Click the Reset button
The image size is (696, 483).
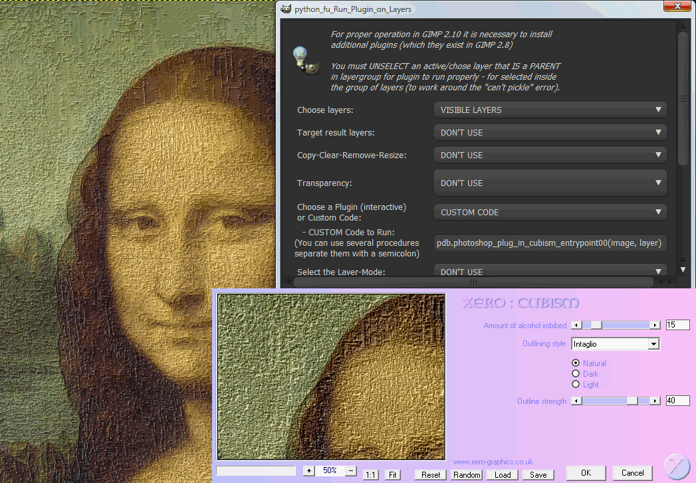pos(431,475)
